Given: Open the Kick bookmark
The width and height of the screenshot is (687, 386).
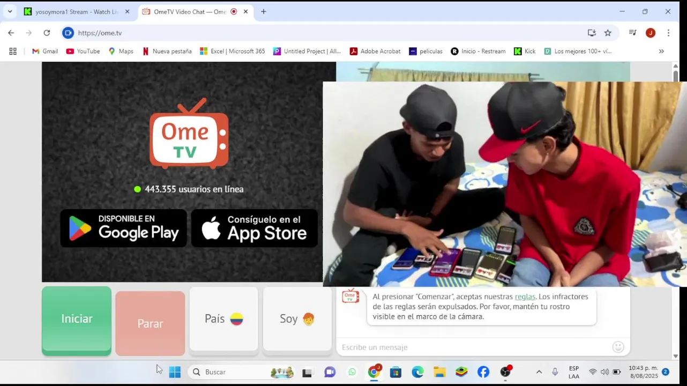Looking at the screenshot, I should 525,51.
